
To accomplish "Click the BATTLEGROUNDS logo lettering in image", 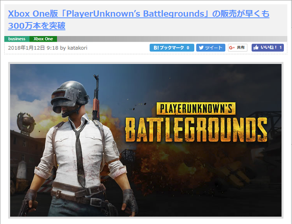I will point(196,129).
